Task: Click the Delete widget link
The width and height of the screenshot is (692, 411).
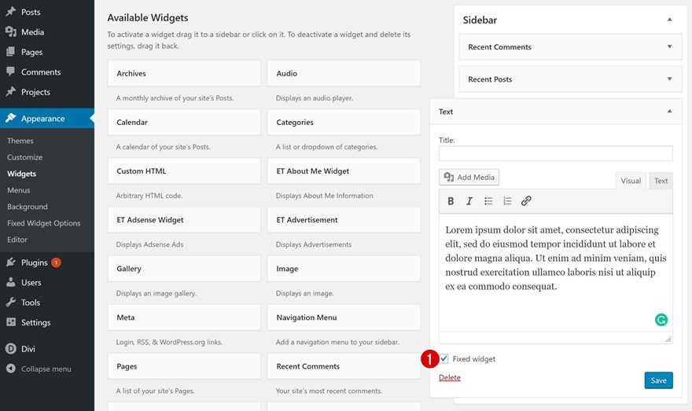Action: click(x=450, y=378)
